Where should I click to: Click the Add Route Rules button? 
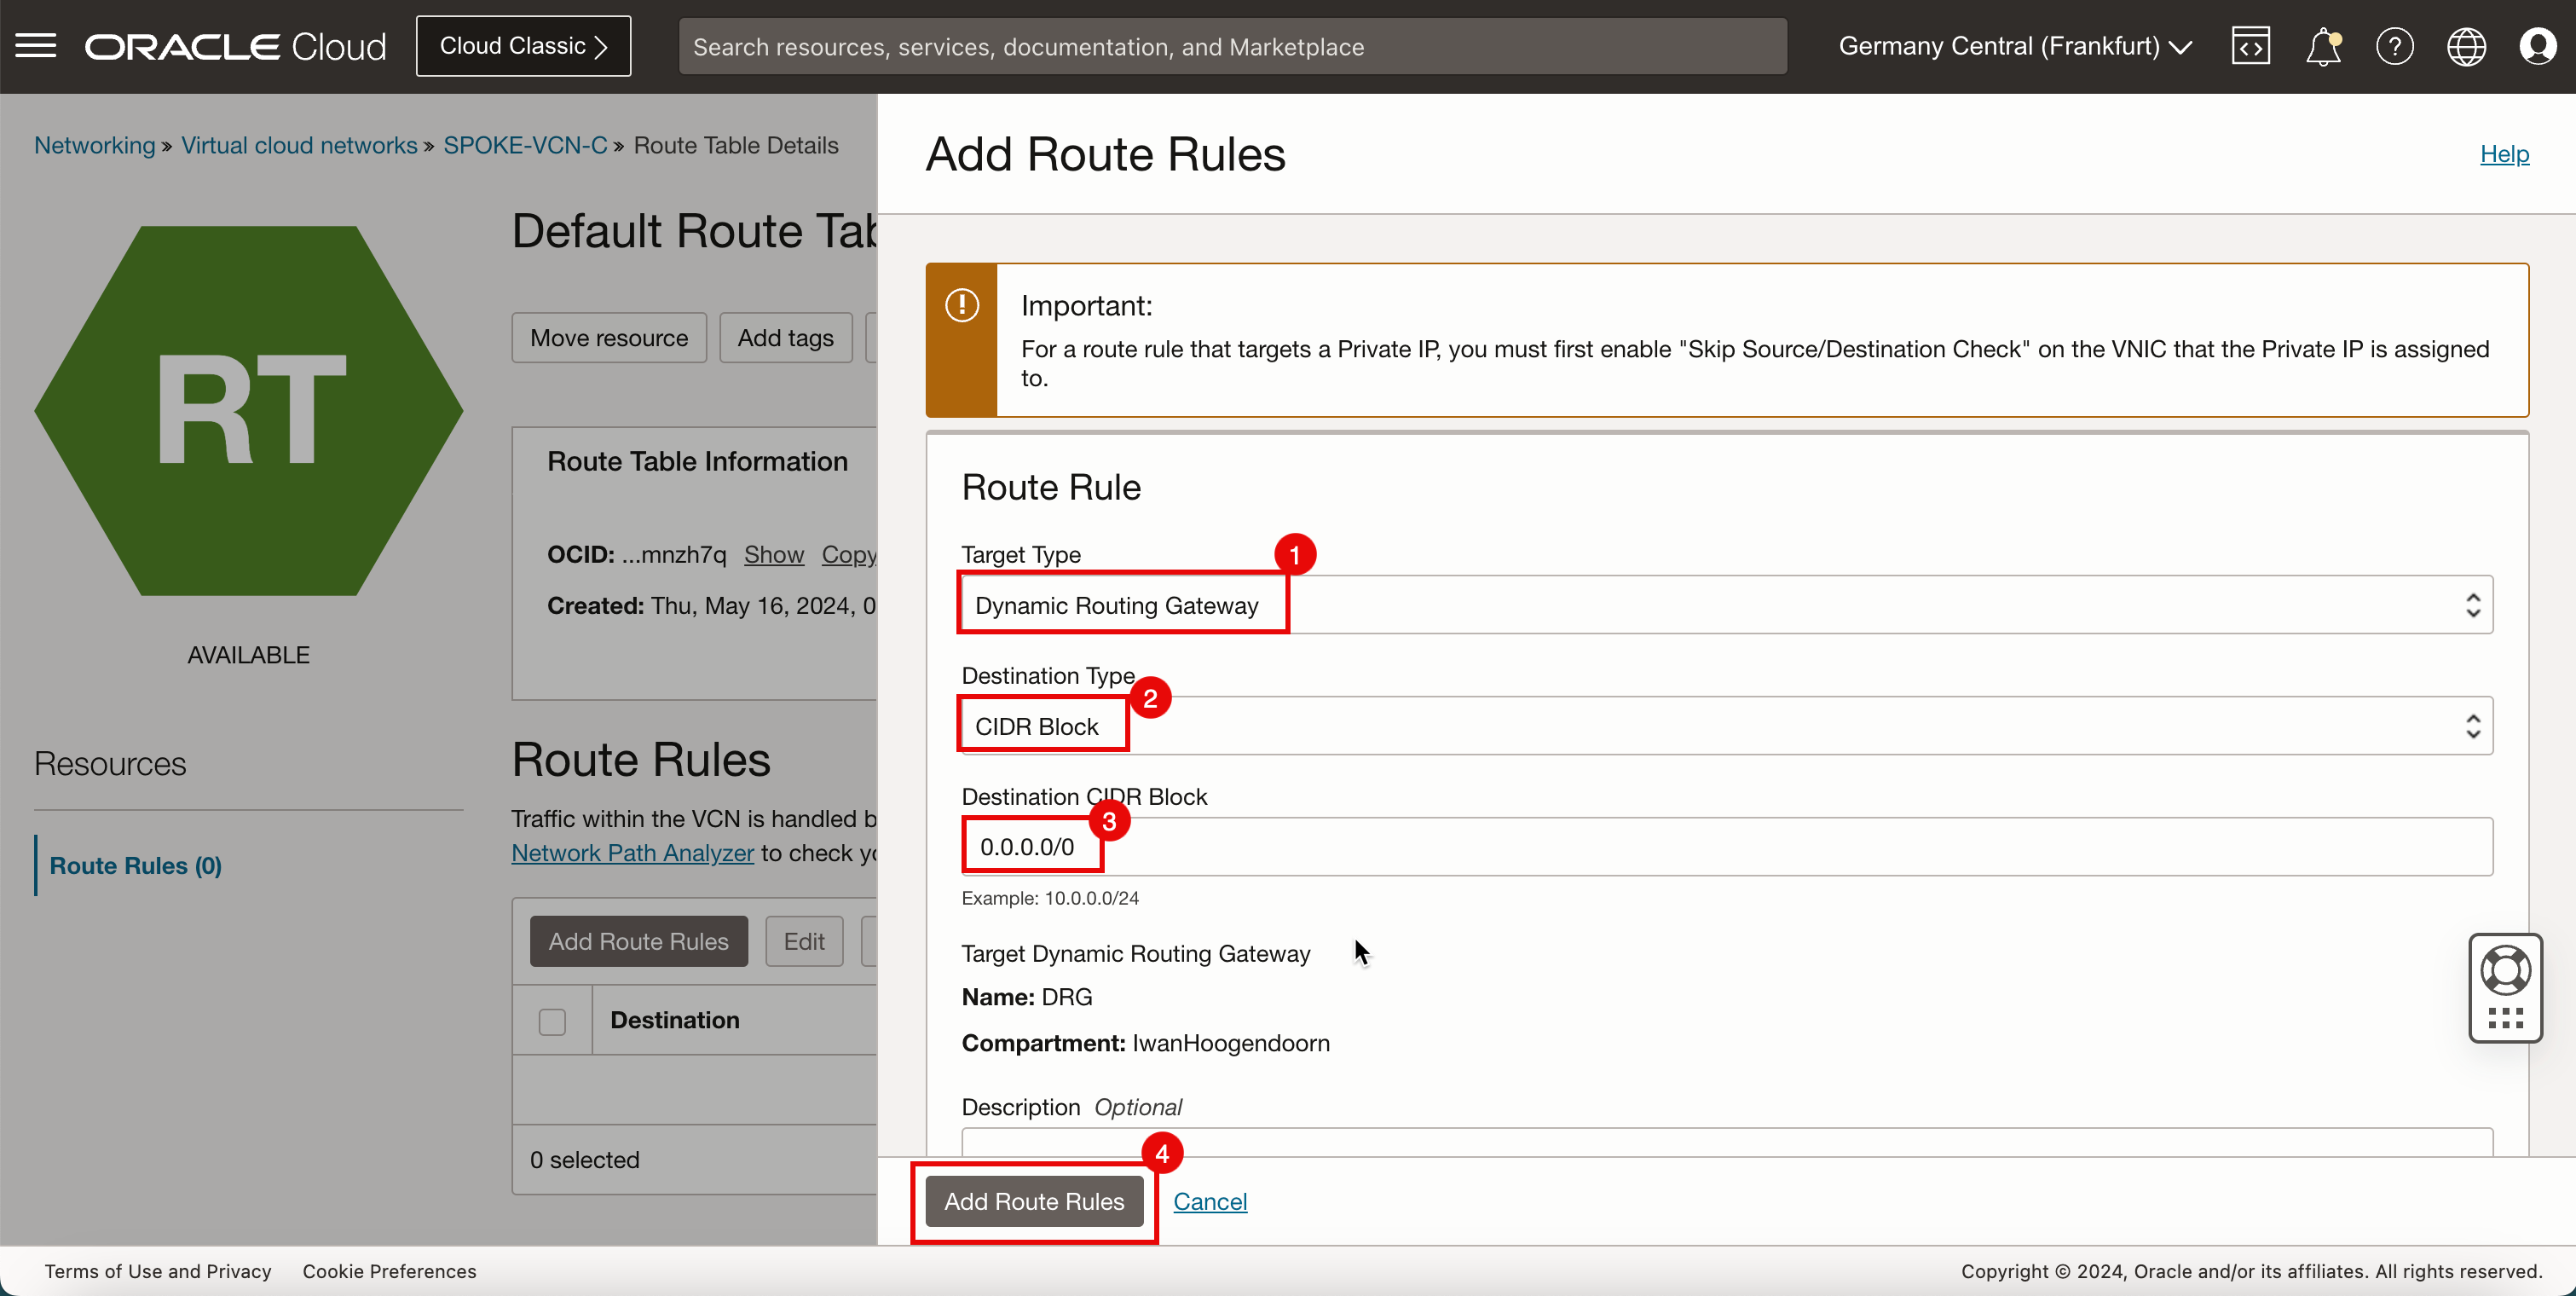[x=1033, y=1201]
